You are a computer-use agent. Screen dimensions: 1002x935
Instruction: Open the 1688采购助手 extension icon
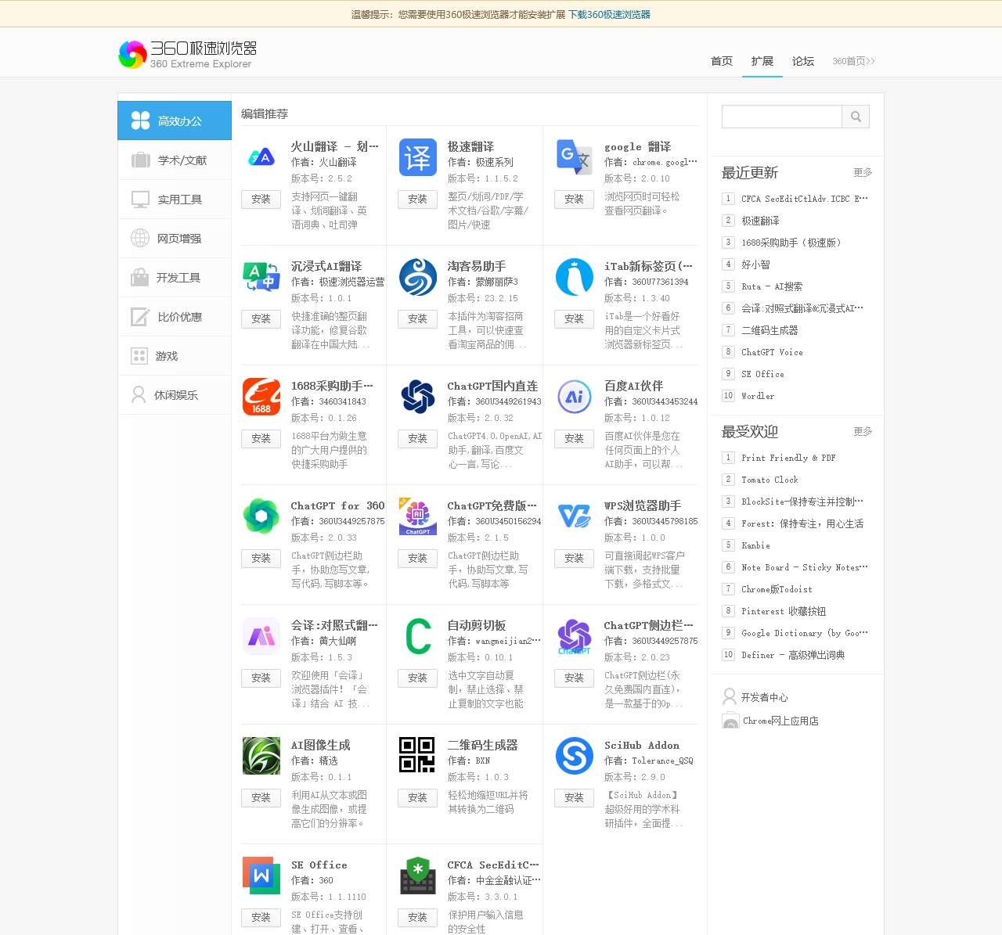point(261,397)
